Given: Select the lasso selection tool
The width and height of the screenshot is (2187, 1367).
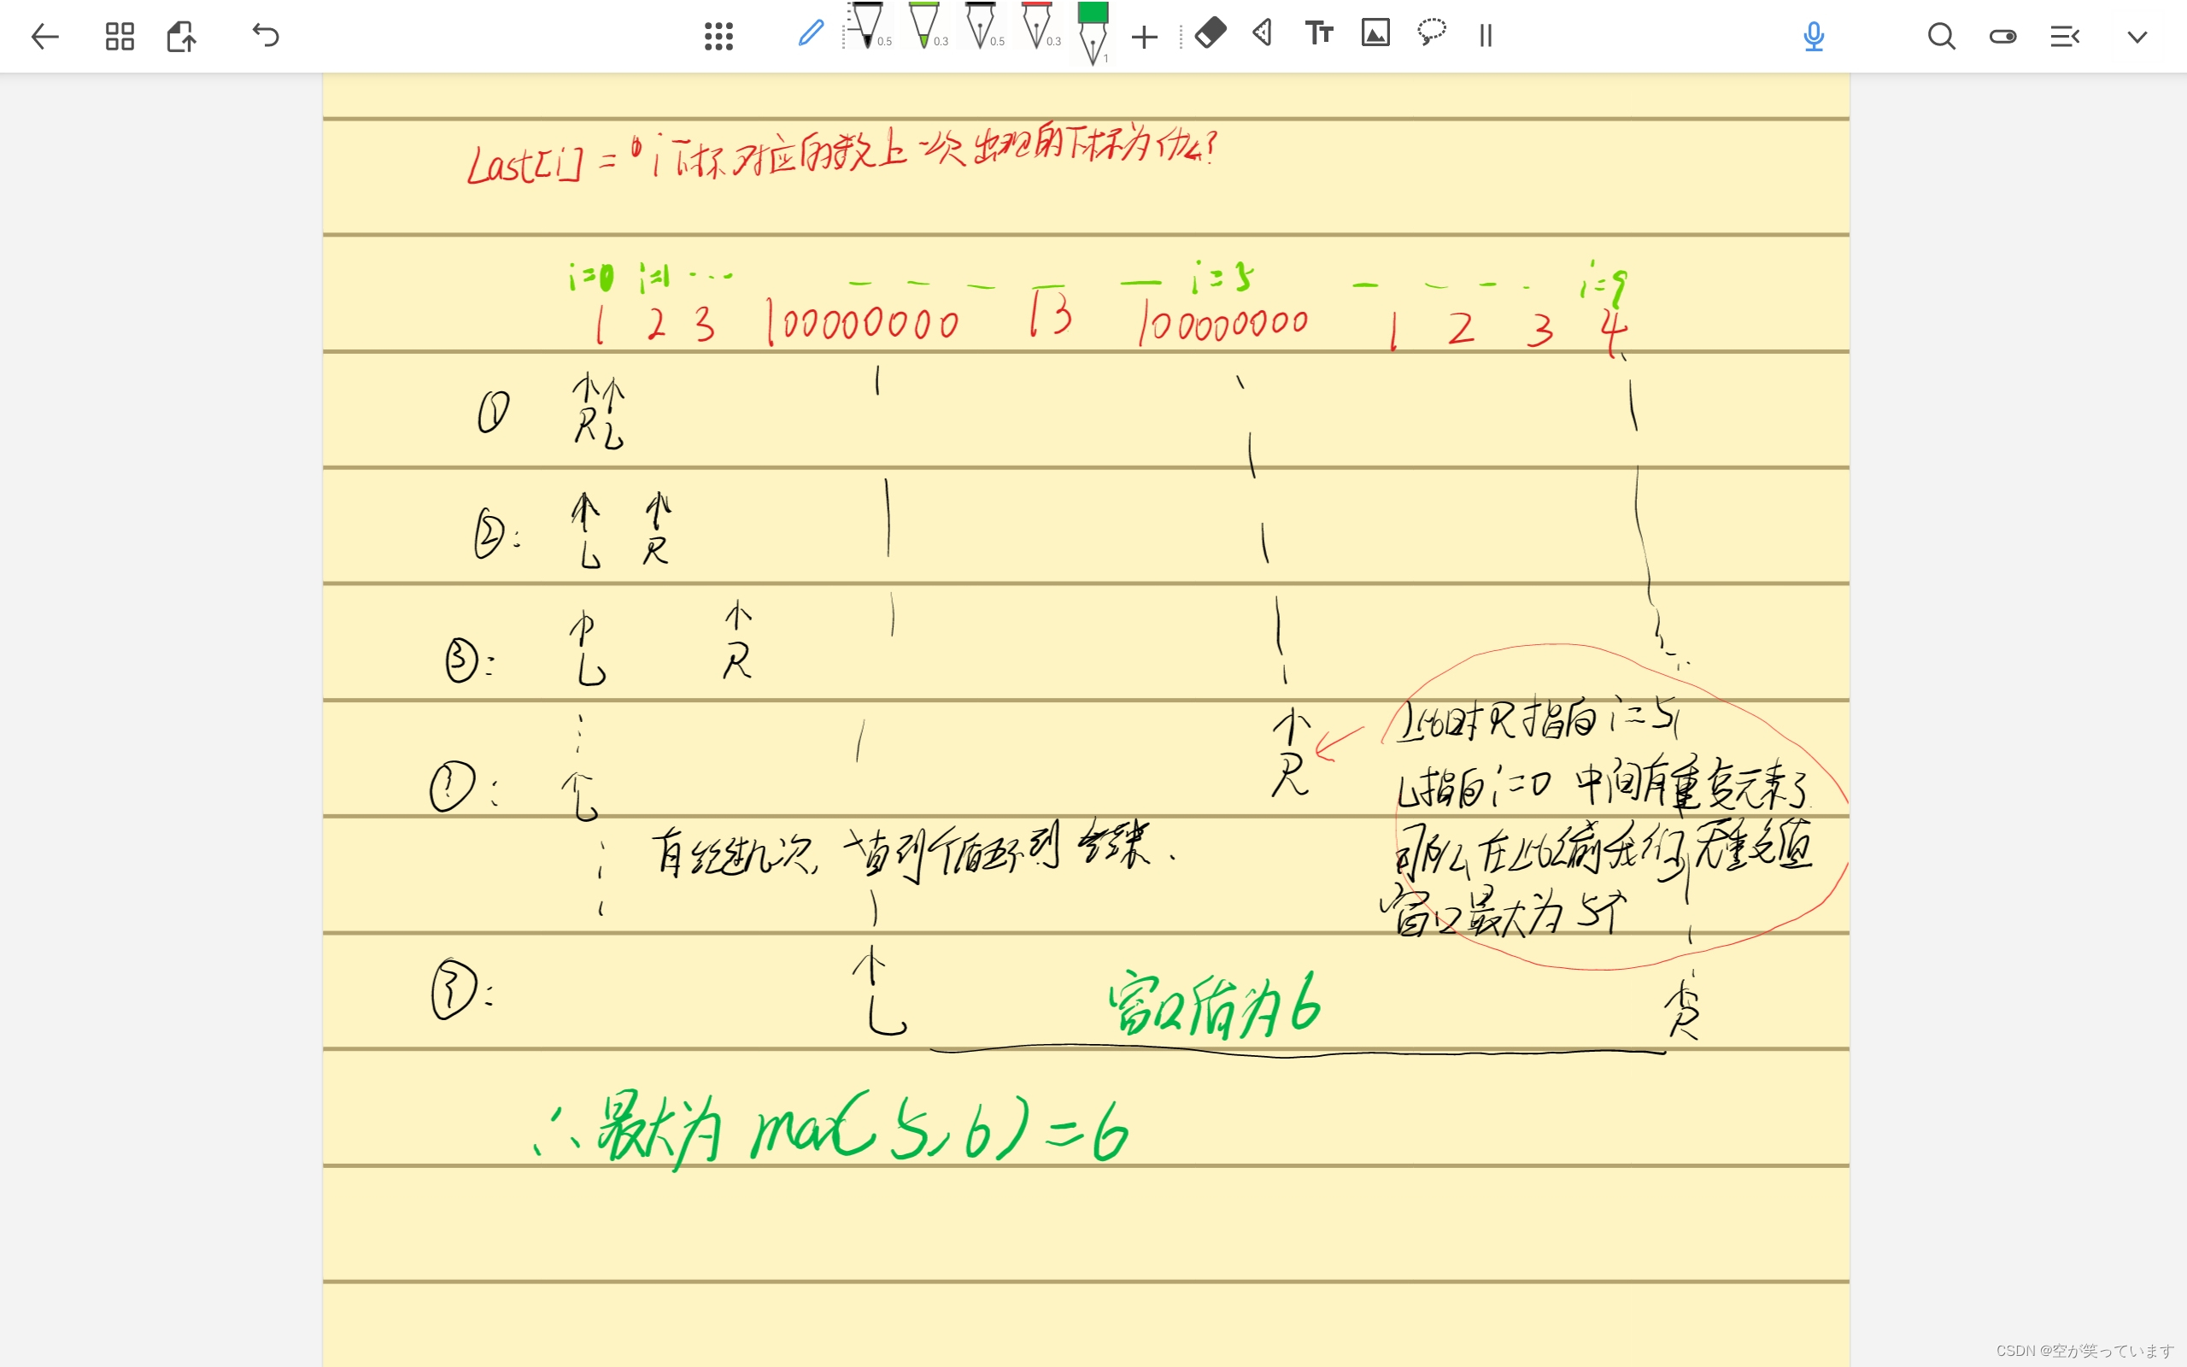Looking at the screenshot, I should (1432, 32).
